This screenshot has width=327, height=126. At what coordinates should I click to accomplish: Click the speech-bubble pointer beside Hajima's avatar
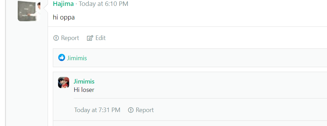(x=46, y=8)
